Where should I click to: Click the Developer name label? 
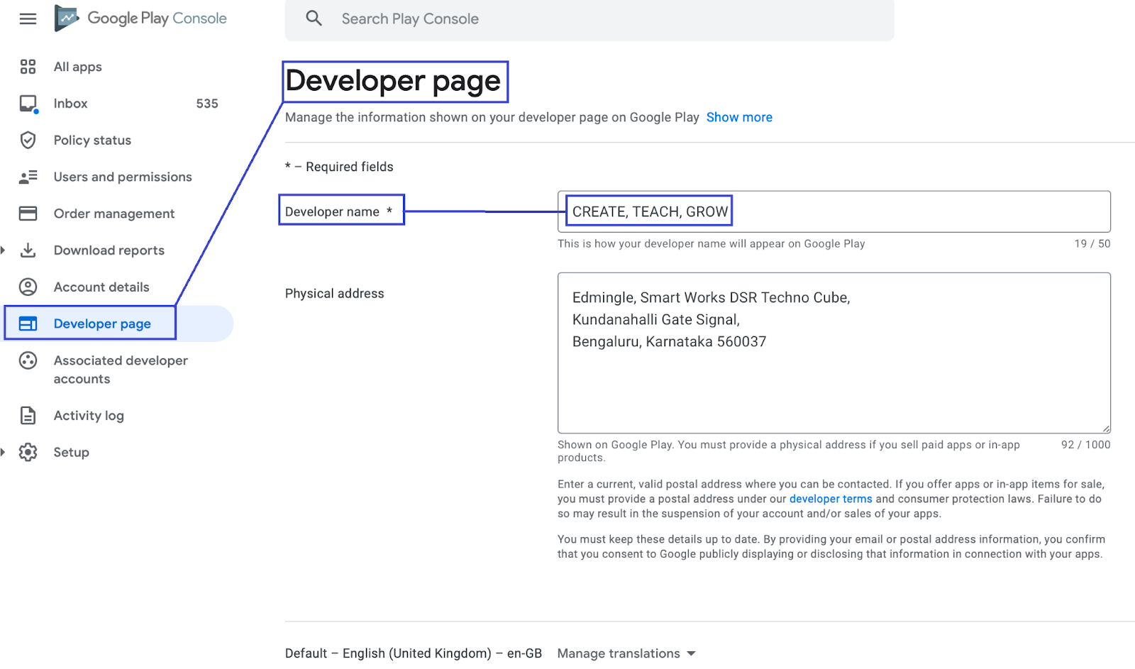(338, 211)
